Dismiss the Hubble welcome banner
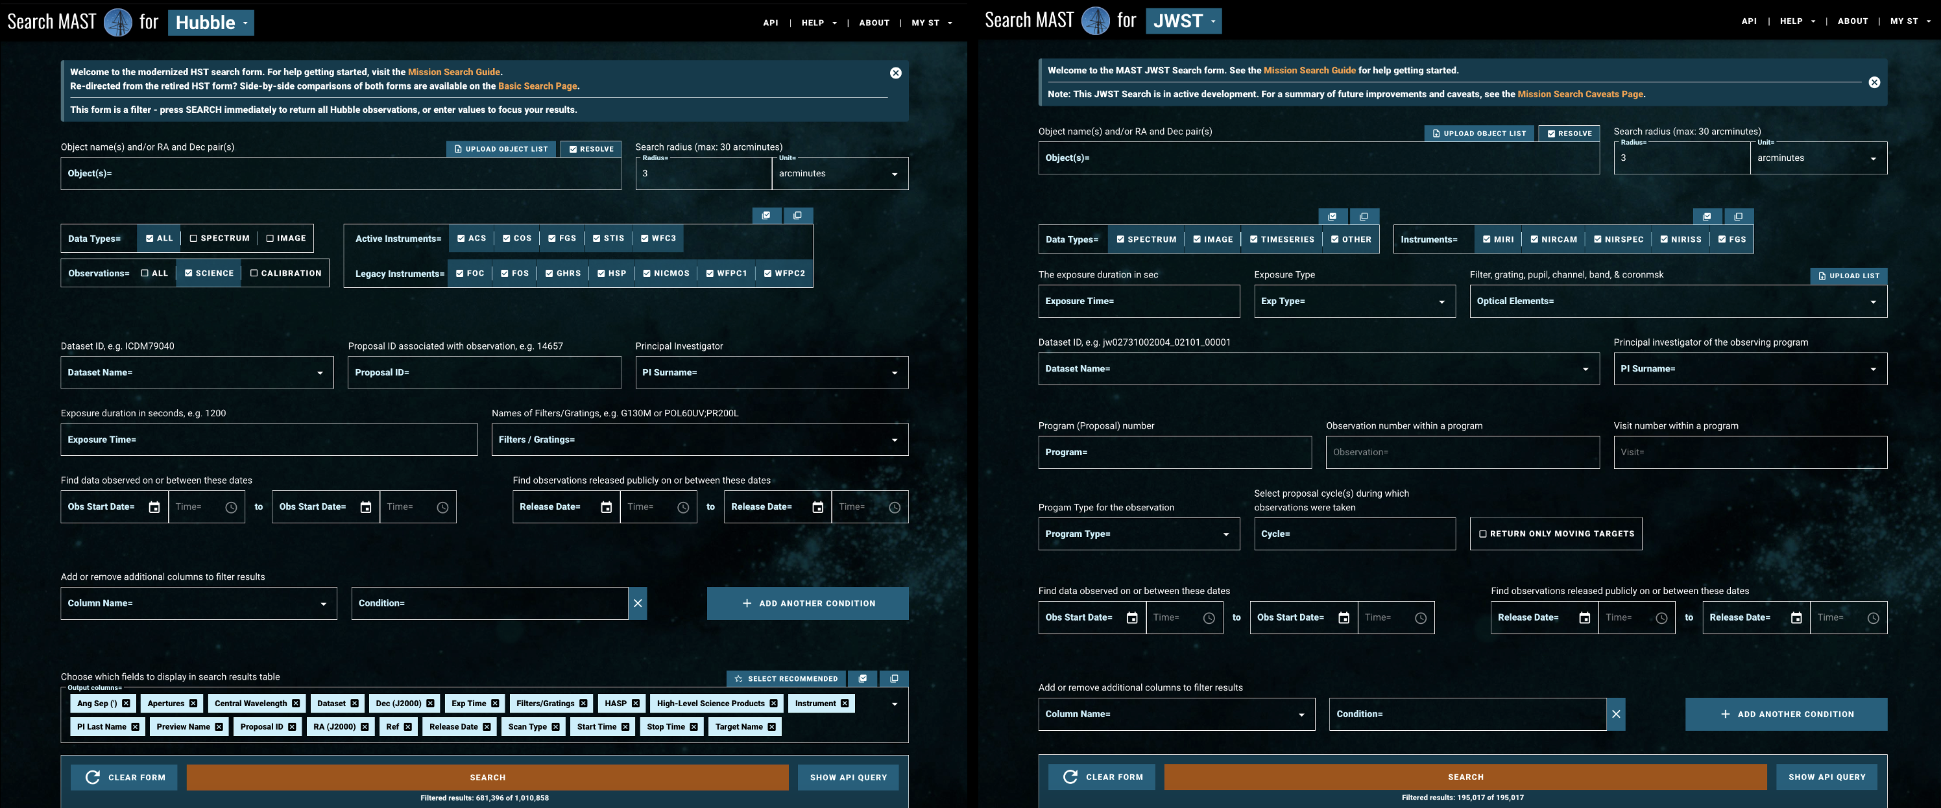The image size is (1941, 808). pyautogui.click(x=895, y=73)
